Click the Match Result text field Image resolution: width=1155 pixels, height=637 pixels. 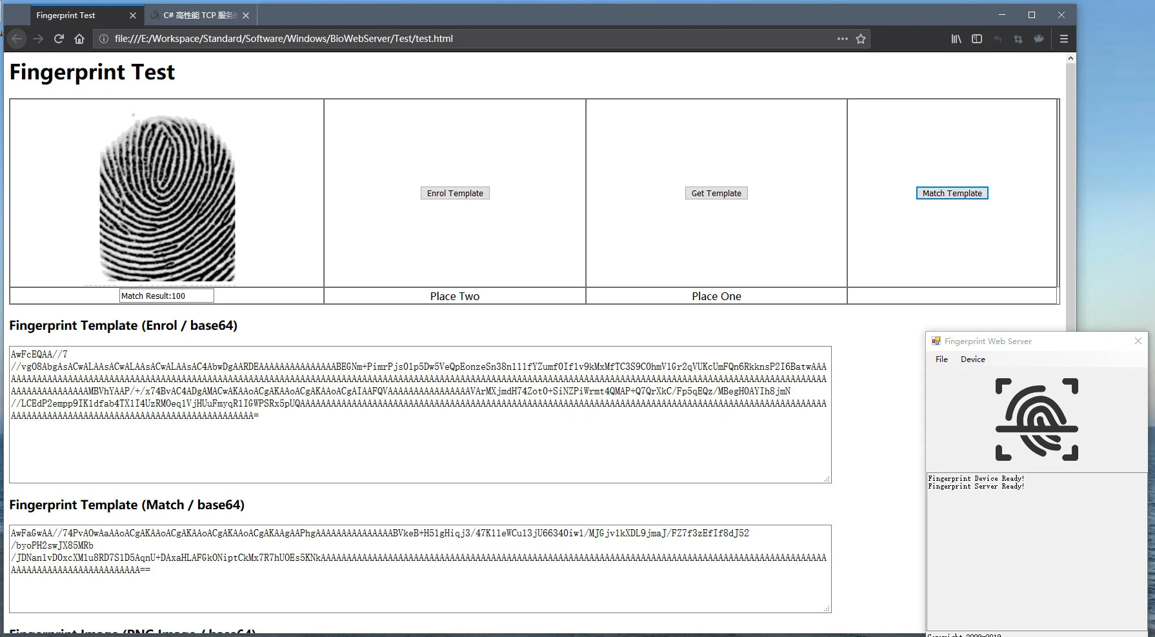click(166, 296)
